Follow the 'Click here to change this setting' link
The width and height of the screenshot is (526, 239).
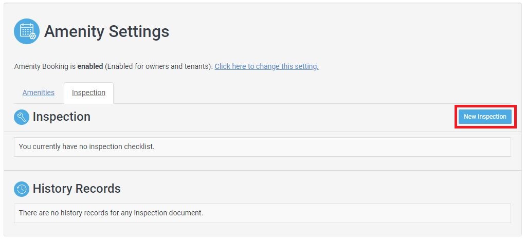(x=266, y=66)
